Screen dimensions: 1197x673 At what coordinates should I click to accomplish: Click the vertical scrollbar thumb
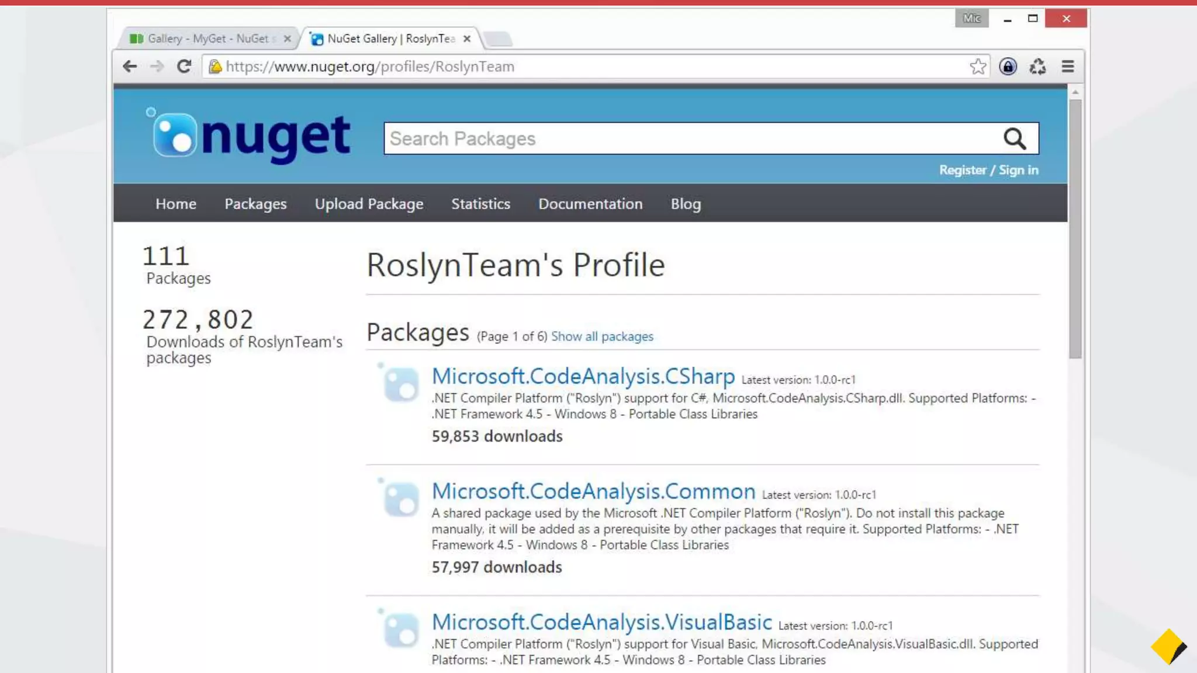1075,229
